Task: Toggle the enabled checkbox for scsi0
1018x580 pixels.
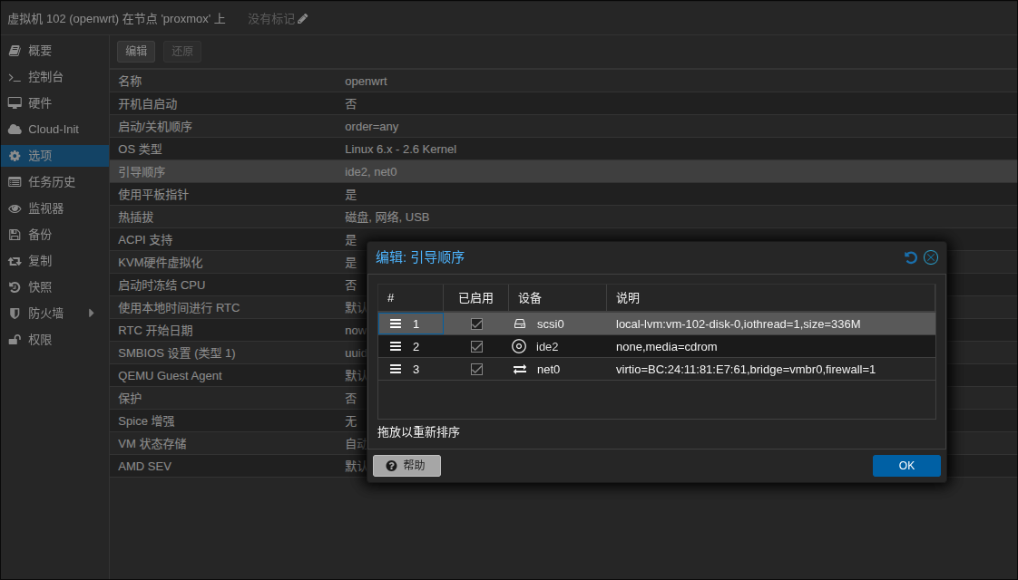Action: 476,324
